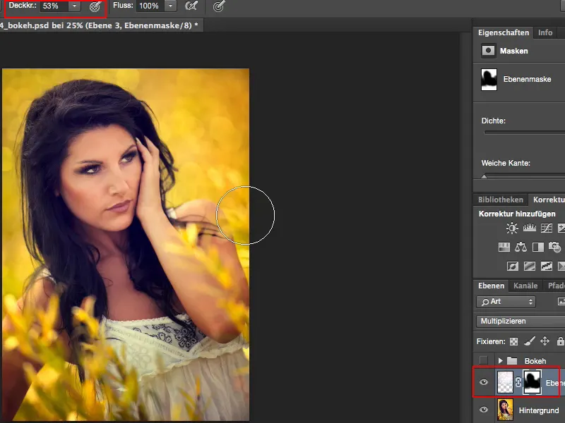Click the mask link icon on Ebene 3

518,383
